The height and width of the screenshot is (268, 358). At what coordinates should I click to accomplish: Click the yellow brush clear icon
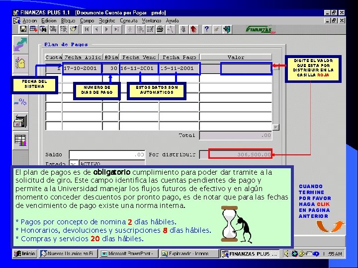coord(73,29)
